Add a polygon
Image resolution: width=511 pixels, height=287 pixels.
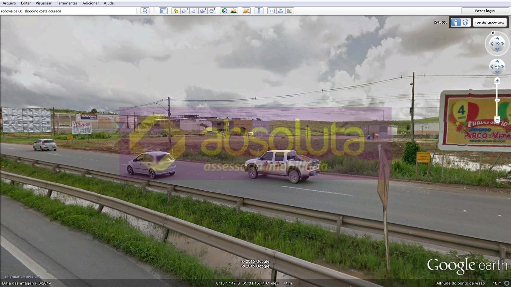[x=185, y=11]
